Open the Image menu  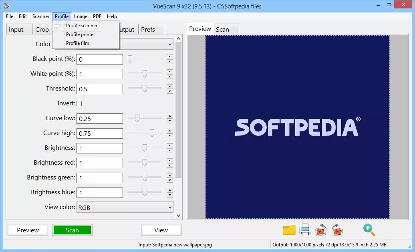coord(81,16)
